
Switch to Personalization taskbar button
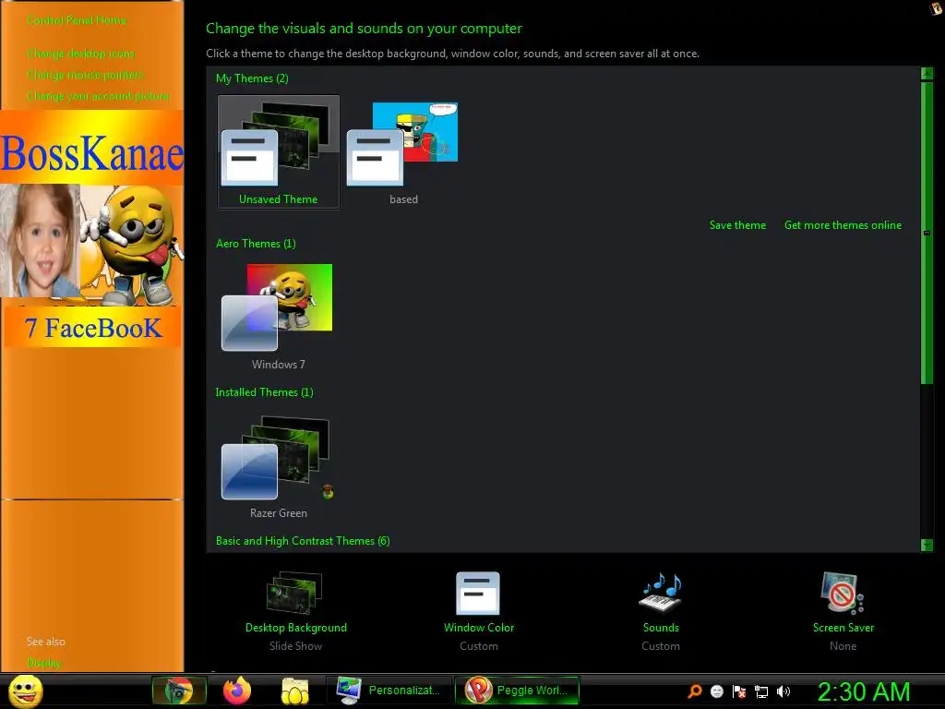(x=389, y=691)
